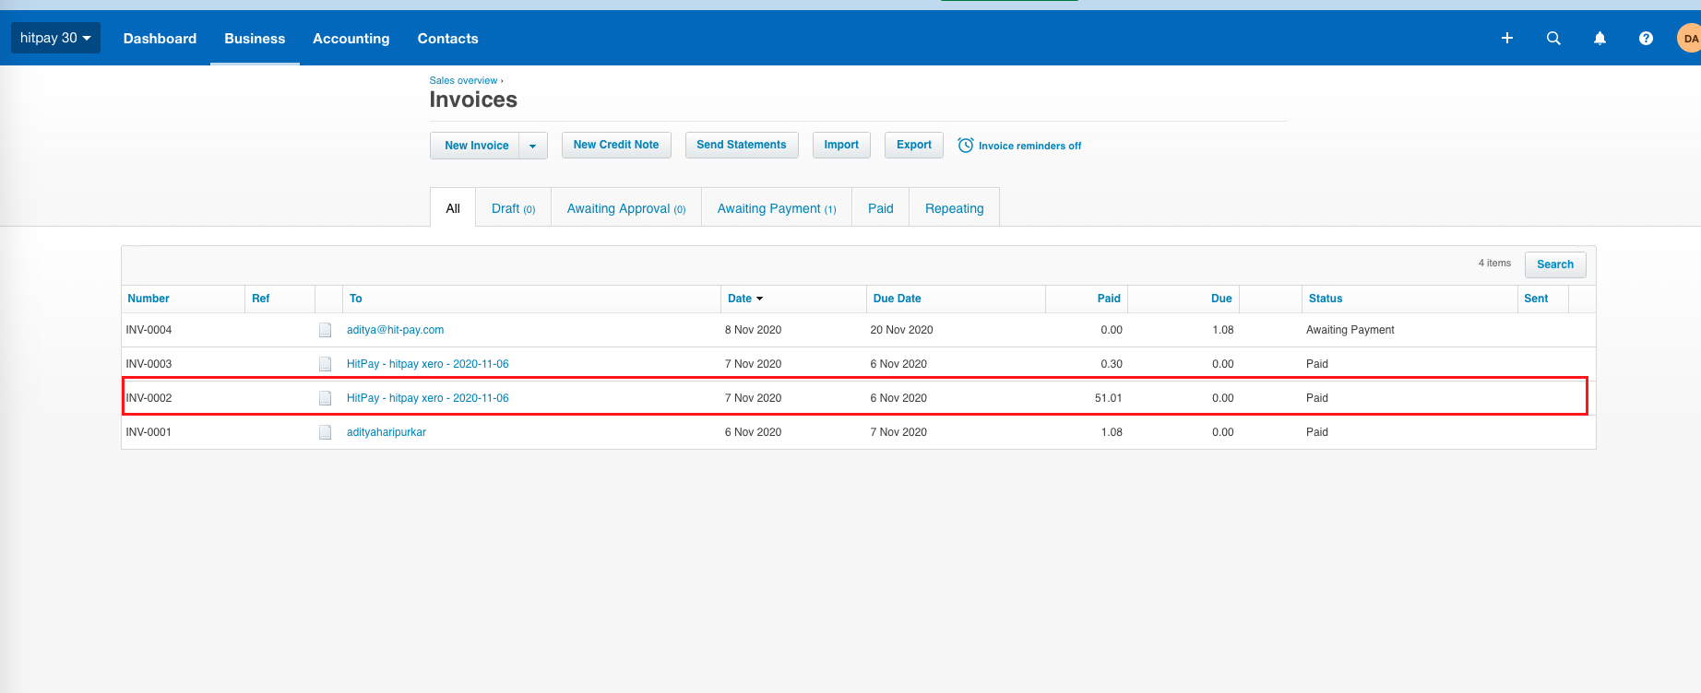Image resolution: width=1701 pixels, height=693 pixels.
Task: Sort by the Number column header
Action: point(149,299)
